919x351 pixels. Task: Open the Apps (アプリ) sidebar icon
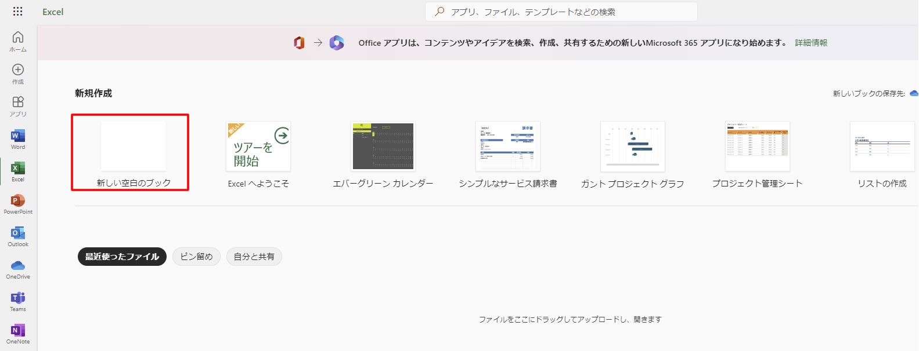[18, 106]
